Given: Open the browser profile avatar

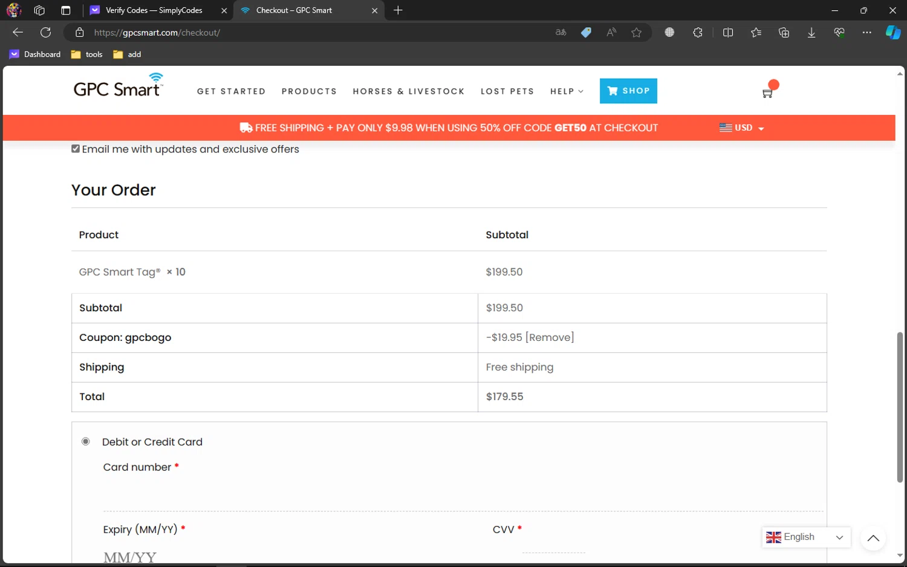Looking at the screenshot, I should 14,10.
